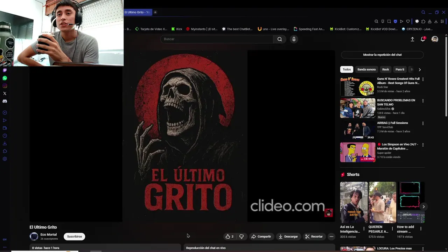Open the easy setup sliders icon
The height and width of the screenshot is (252, 448).
coord(442,21)
